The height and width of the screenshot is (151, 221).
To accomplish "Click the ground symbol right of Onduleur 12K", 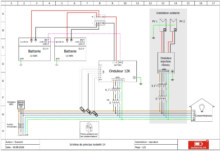I will click(141, 84).
